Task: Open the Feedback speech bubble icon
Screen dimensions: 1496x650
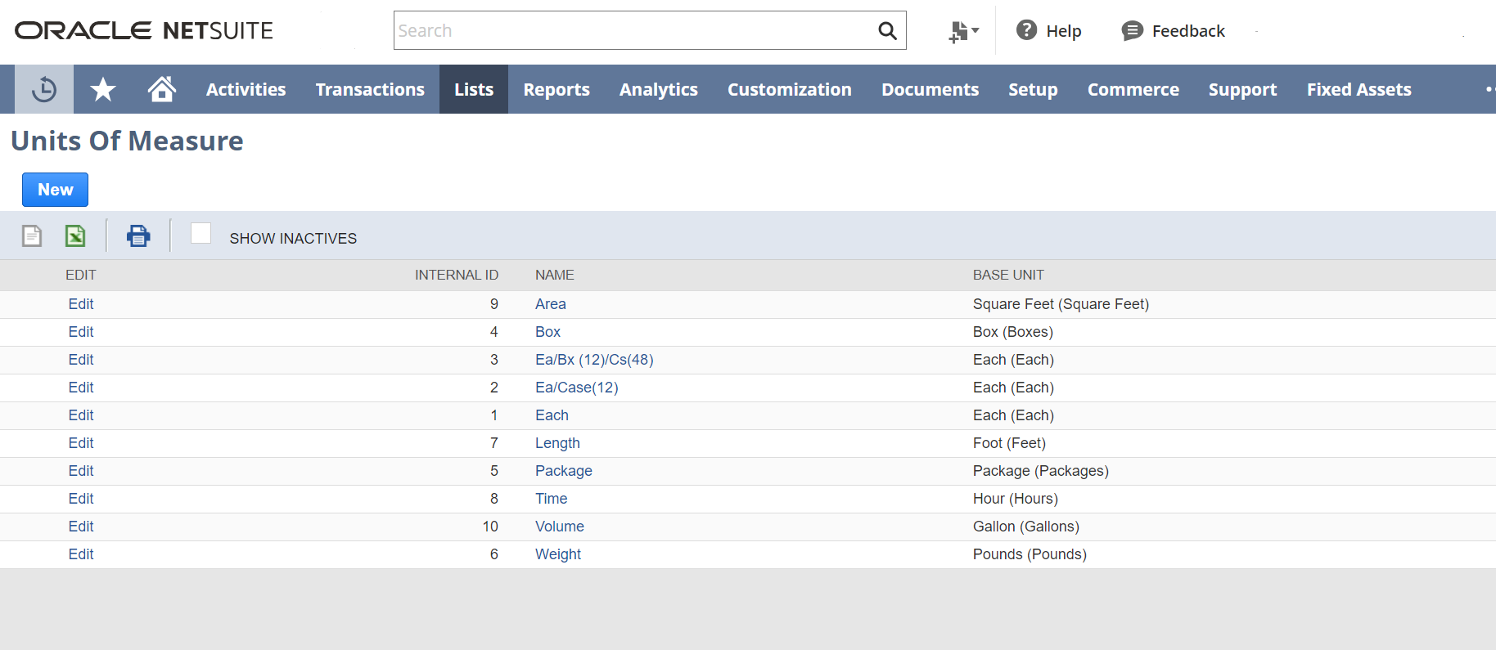Action: tap(1132, 31)
